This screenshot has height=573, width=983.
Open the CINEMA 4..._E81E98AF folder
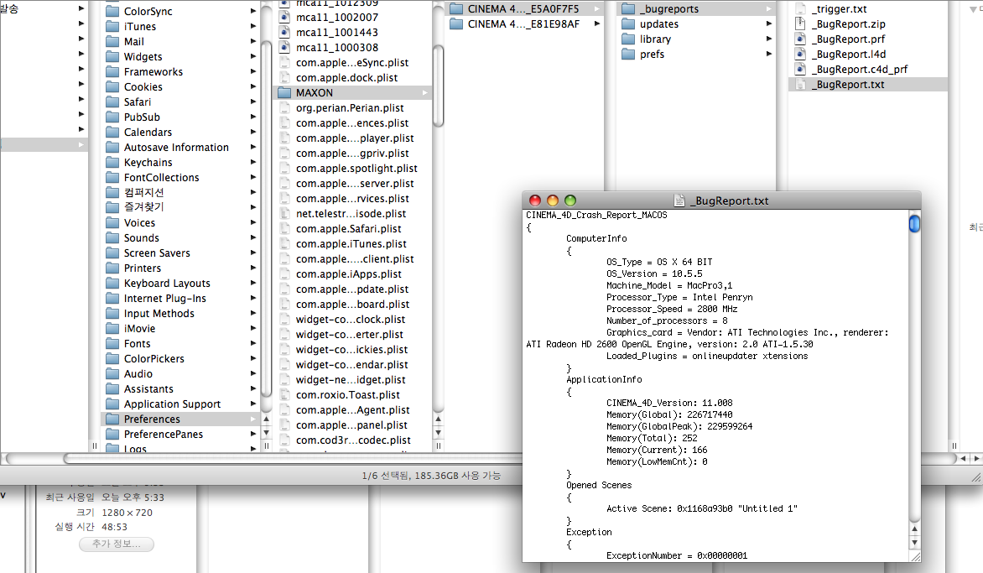click(x=523, y=23)
